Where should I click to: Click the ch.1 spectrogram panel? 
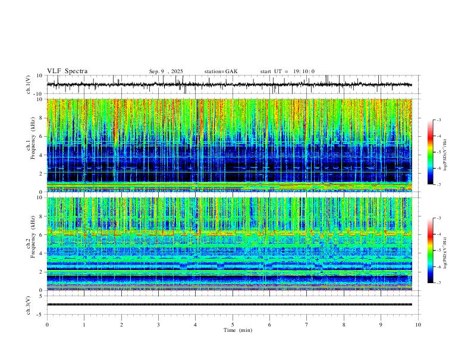pos(230,145)
